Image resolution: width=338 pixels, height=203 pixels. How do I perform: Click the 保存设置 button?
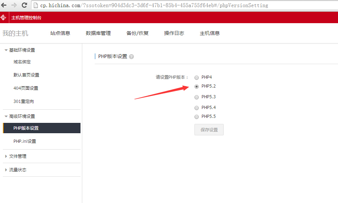(209, 130)
